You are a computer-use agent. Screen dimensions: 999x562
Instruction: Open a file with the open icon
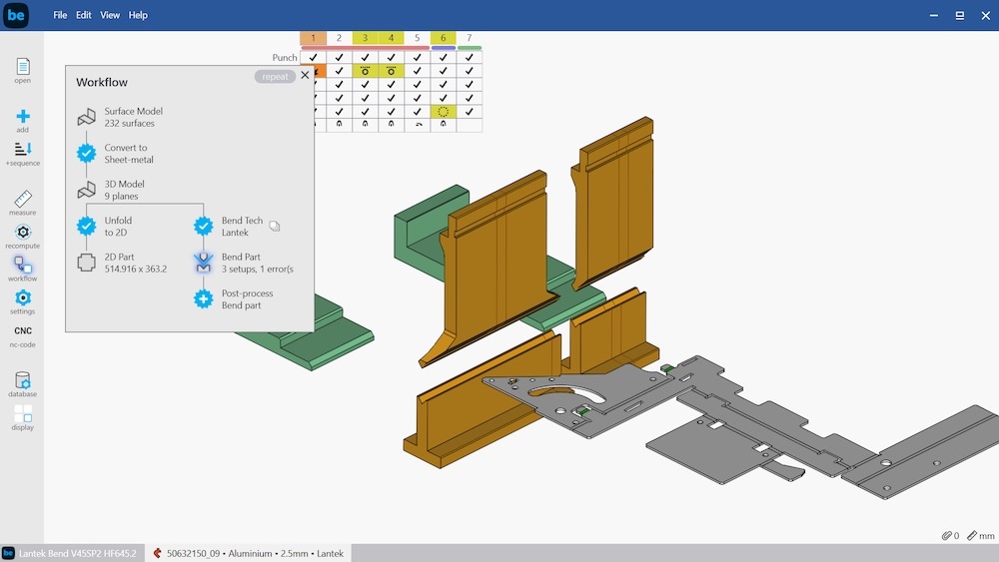click(23, 66)
